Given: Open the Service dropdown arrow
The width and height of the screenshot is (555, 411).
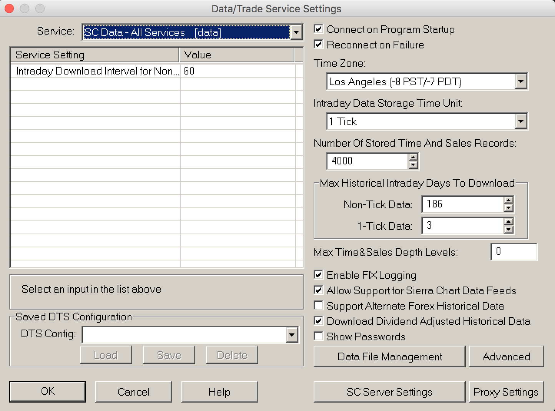Looking at the screenshot, I should (x=296, y=32).
